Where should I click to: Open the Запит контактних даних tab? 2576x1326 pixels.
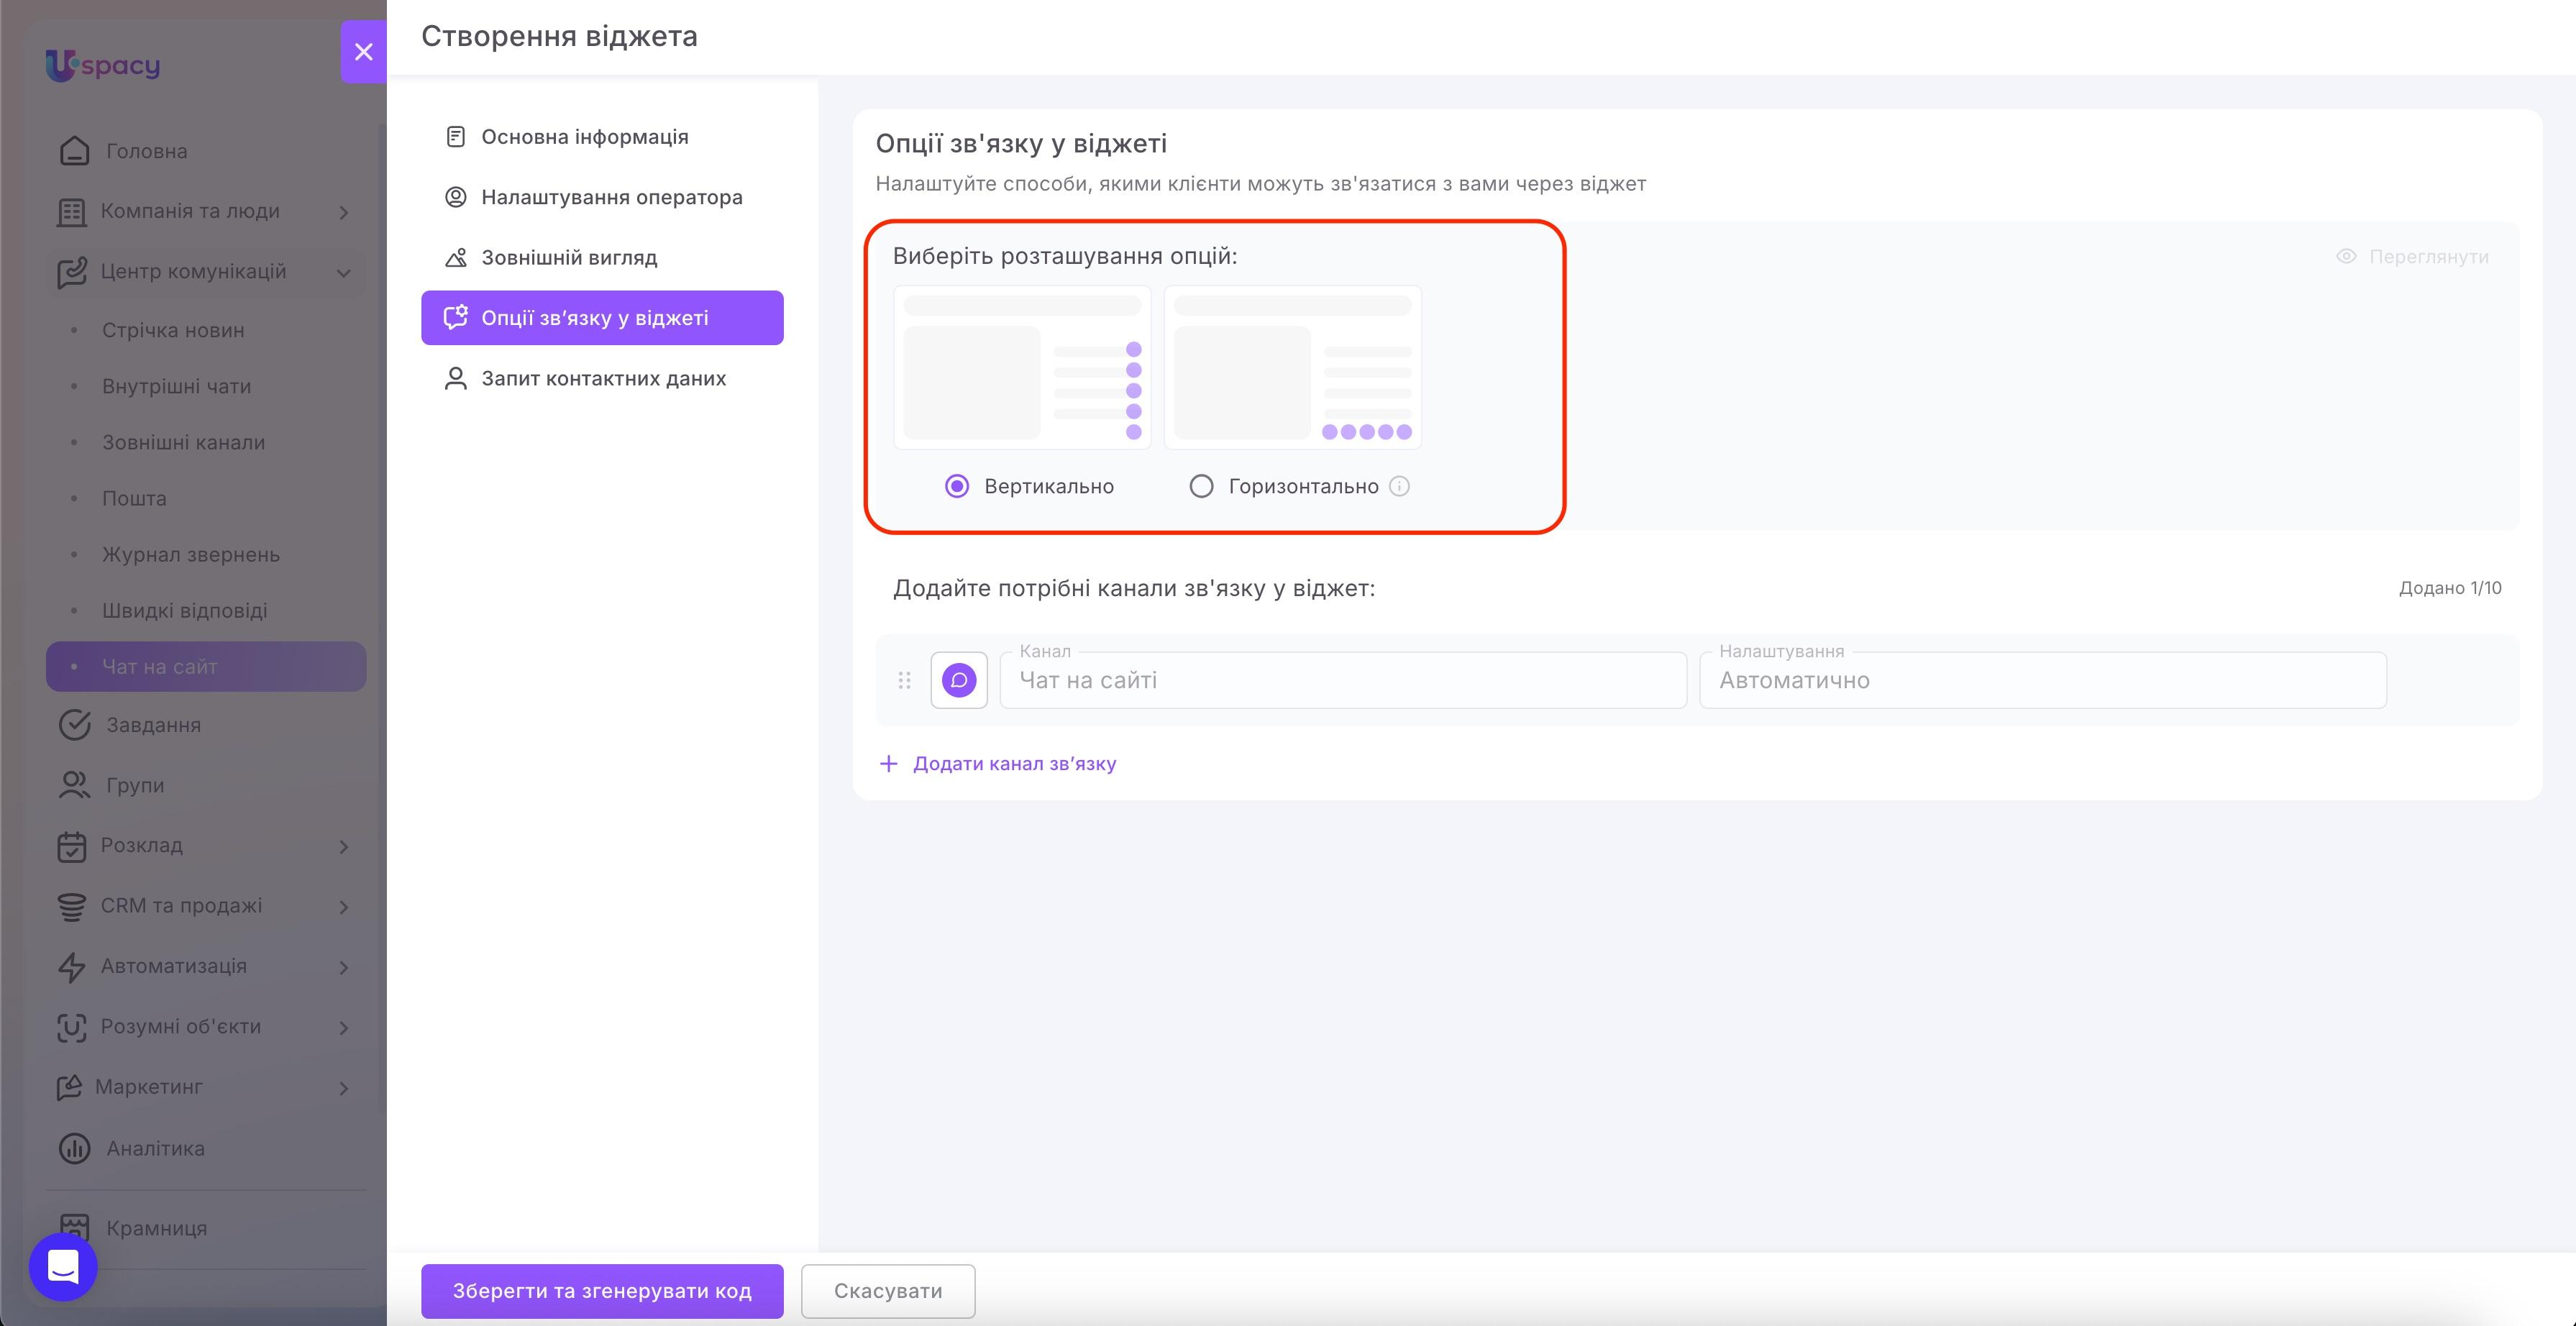(x=602, y=378)
